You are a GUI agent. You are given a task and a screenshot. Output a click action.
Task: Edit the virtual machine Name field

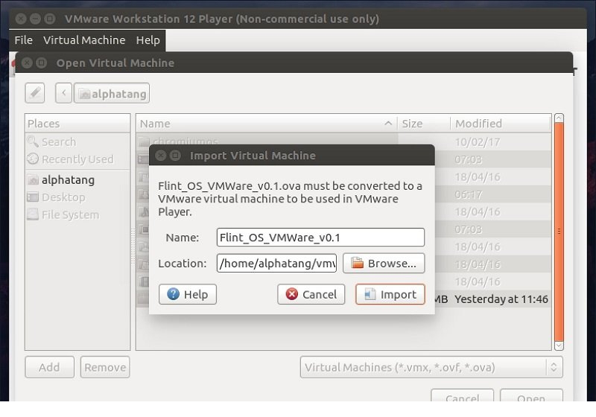pos(320,238)
